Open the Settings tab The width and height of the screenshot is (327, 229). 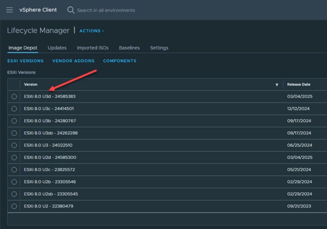[x=159, y=48]
